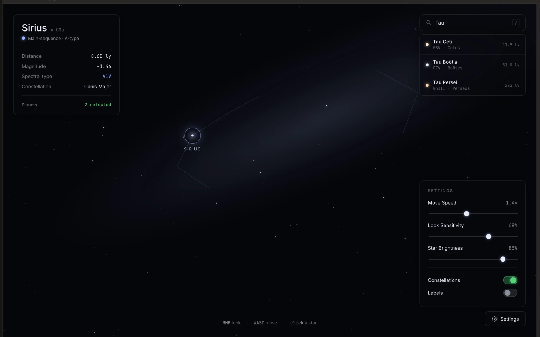The width and height of the screenshot is (540, 337).
Task: Turn off the Constellations toggle
Action: [x=510, y=280]
